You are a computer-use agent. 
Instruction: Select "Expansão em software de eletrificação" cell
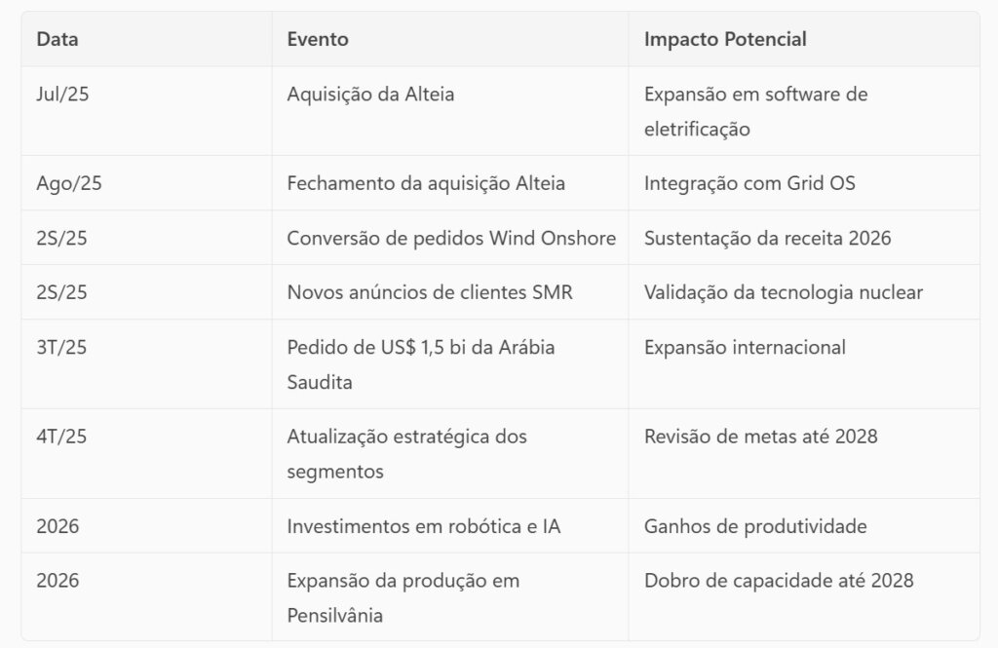pos(755,111)
